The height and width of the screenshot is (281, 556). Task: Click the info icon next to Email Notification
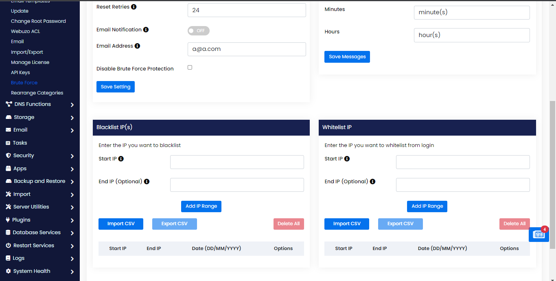pos(146,30)
